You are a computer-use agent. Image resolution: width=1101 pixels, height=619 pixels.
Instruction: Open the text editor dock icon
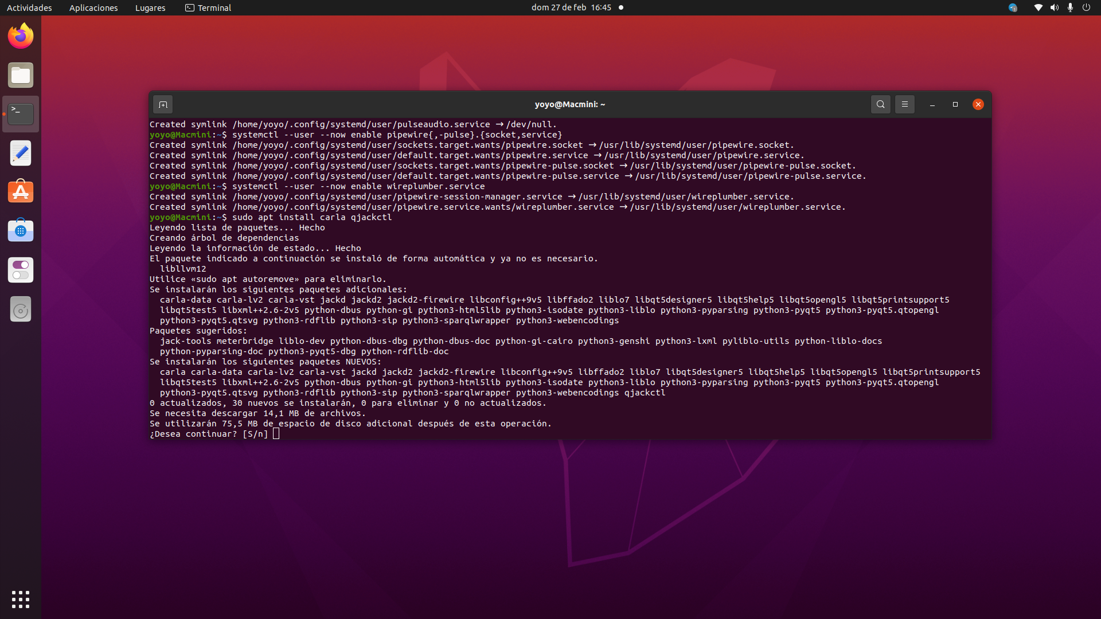tap(21, 153)
